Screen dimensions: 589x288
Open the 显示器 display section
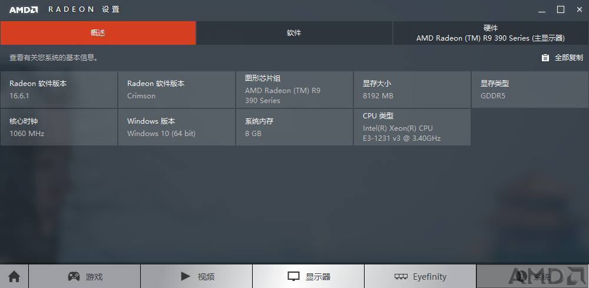coord(309,277)
